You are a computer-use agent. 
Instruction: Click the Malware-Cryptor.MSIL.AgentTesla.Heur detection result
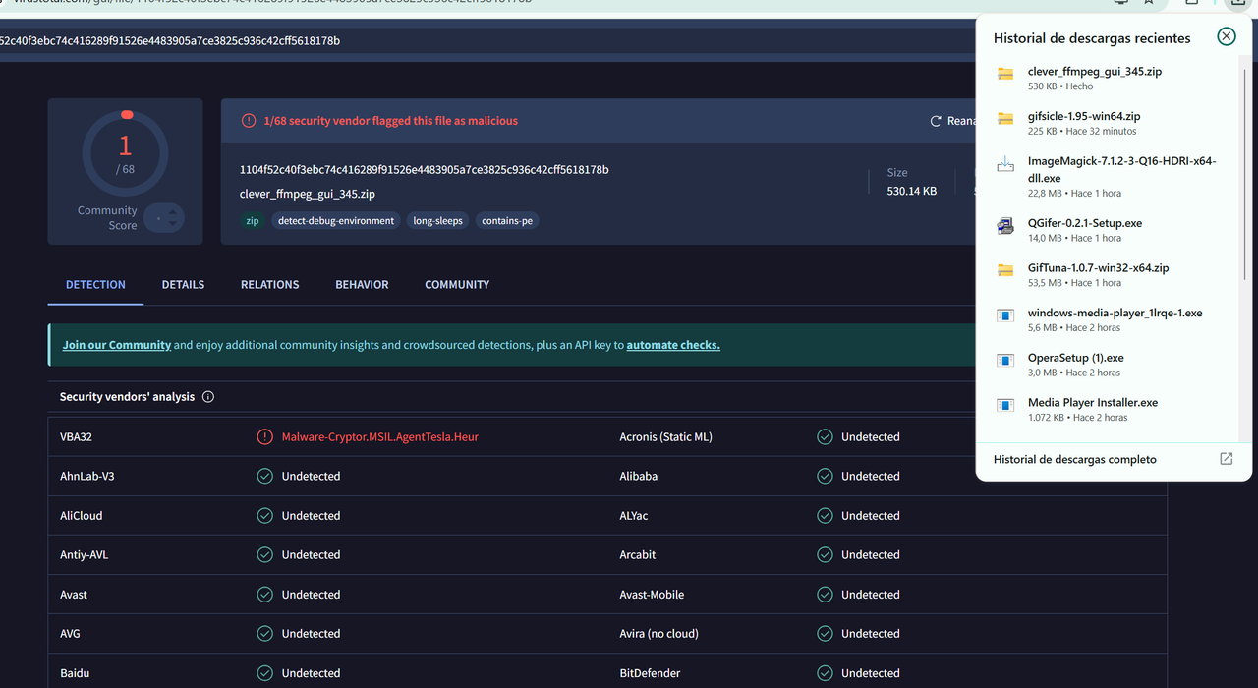(x=380, y=436)
